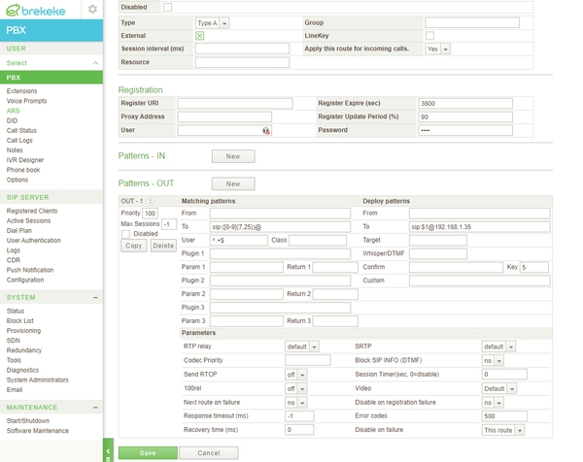Image resolution: width=583 pixels, height=462 pixels.
Task: Collapse the SIP SERVER section minus icon
Action: click(95, 196)
